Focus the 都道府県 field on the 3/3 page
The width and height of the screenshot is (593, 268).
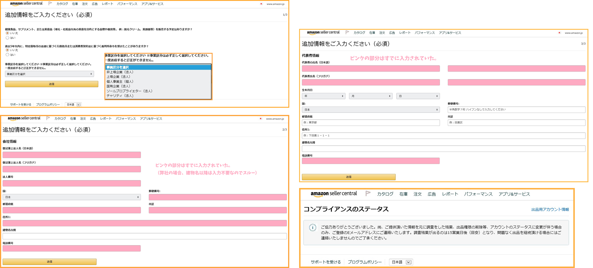pyautogui.click(x=371, y=123)
